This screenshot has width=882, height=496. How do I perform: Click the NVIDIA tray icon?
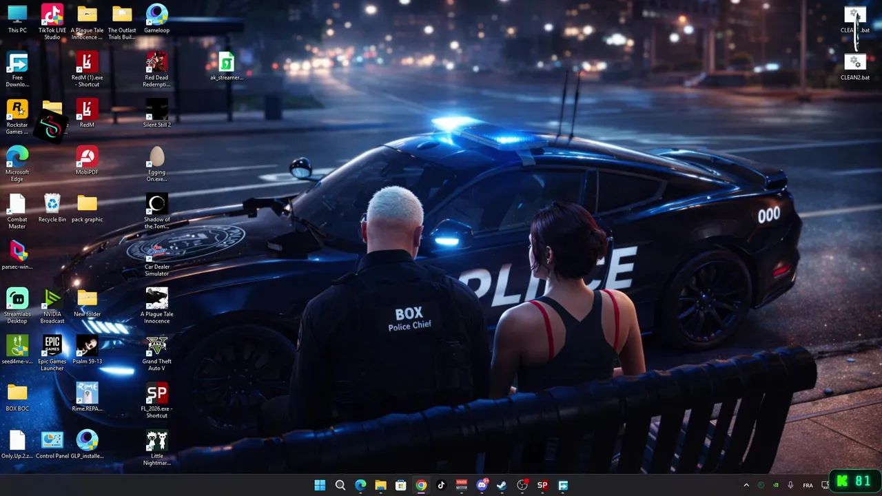pos(776,485)
